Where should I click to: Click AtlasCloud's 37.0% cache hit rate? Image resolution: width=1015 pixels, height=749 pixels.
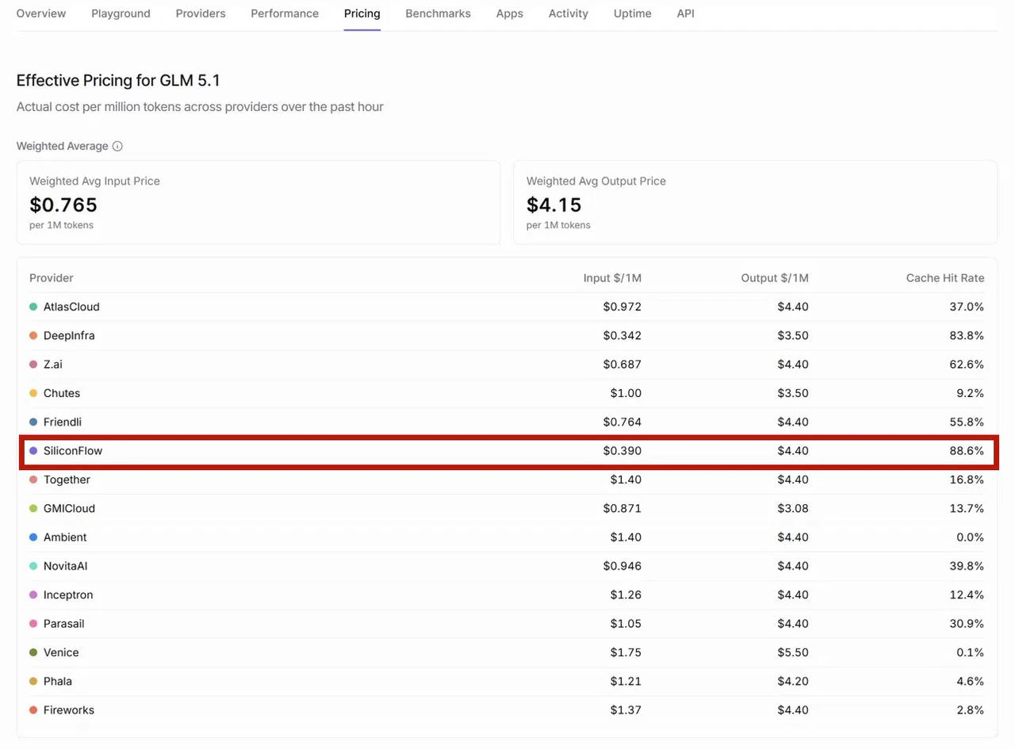click(967, 307)
